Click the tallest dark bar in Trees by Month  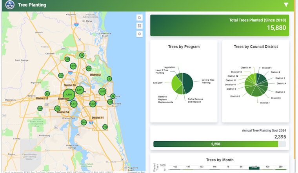(x=254, y=168)
